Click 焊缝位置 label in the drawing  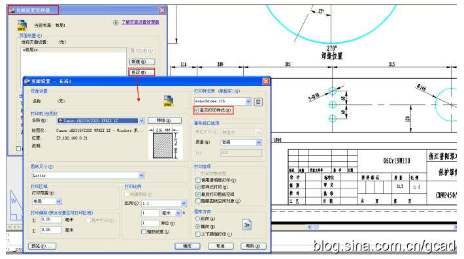point(332,56)
